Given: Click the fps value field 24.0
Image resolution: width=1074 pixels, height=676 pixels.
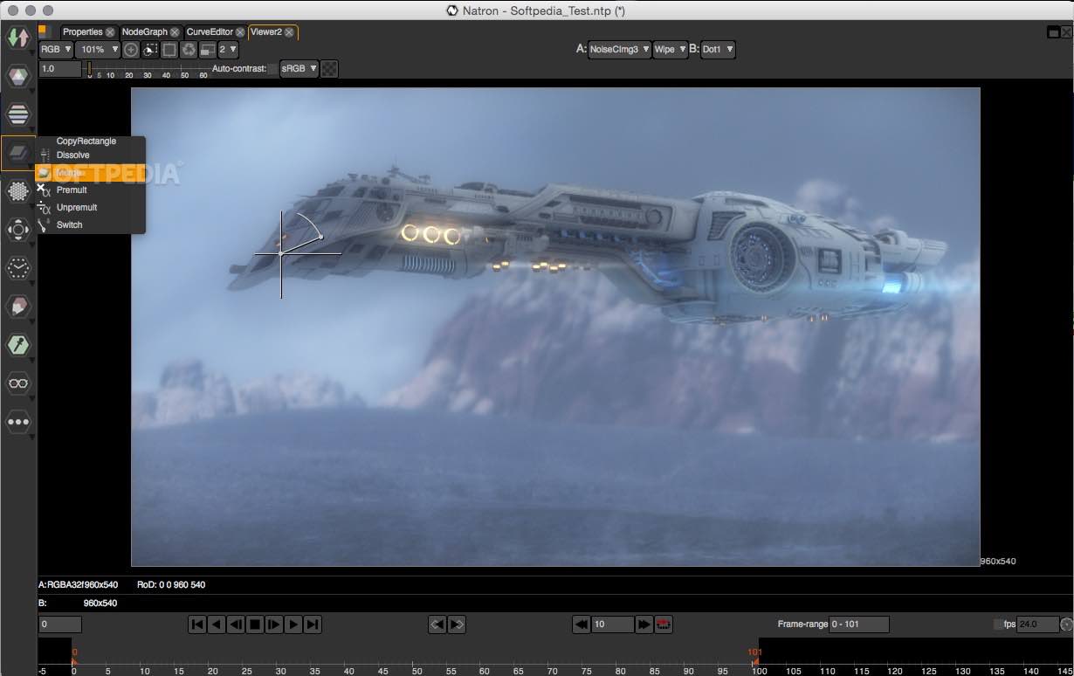Looking at the screenshot, I should pyautogui.click(x=1038, y=624).
